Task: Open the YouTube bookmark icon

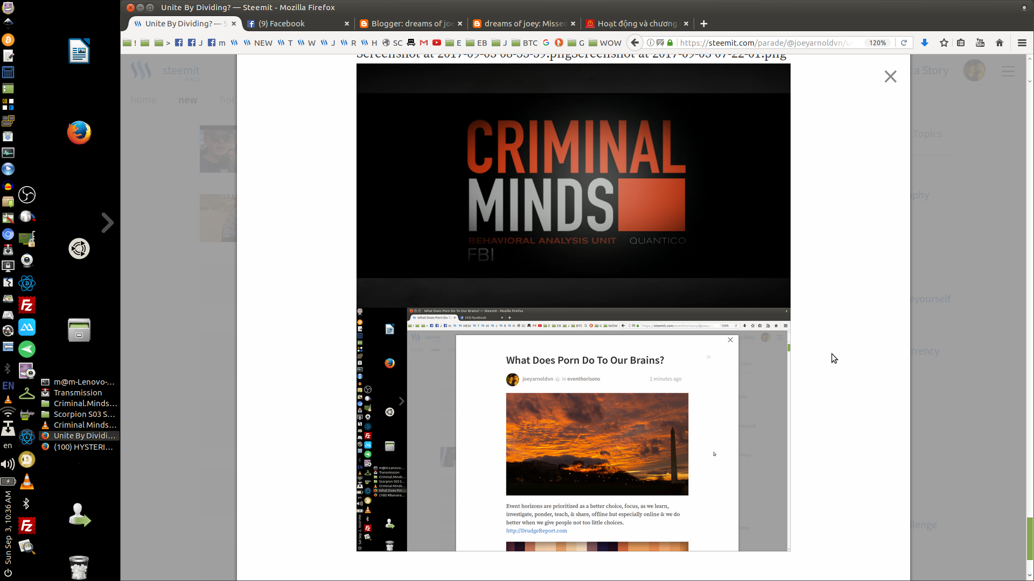Action: coord(437,42)
